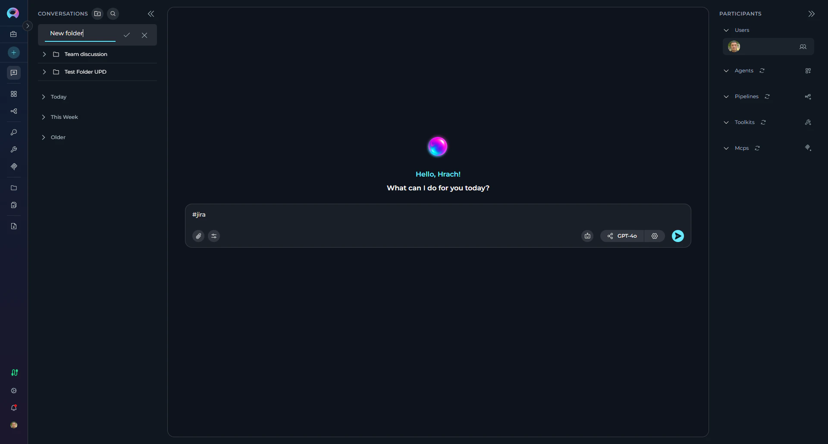Open the notifications bell
The height and width of the screenshot is (444, 828).
point(13,407)
